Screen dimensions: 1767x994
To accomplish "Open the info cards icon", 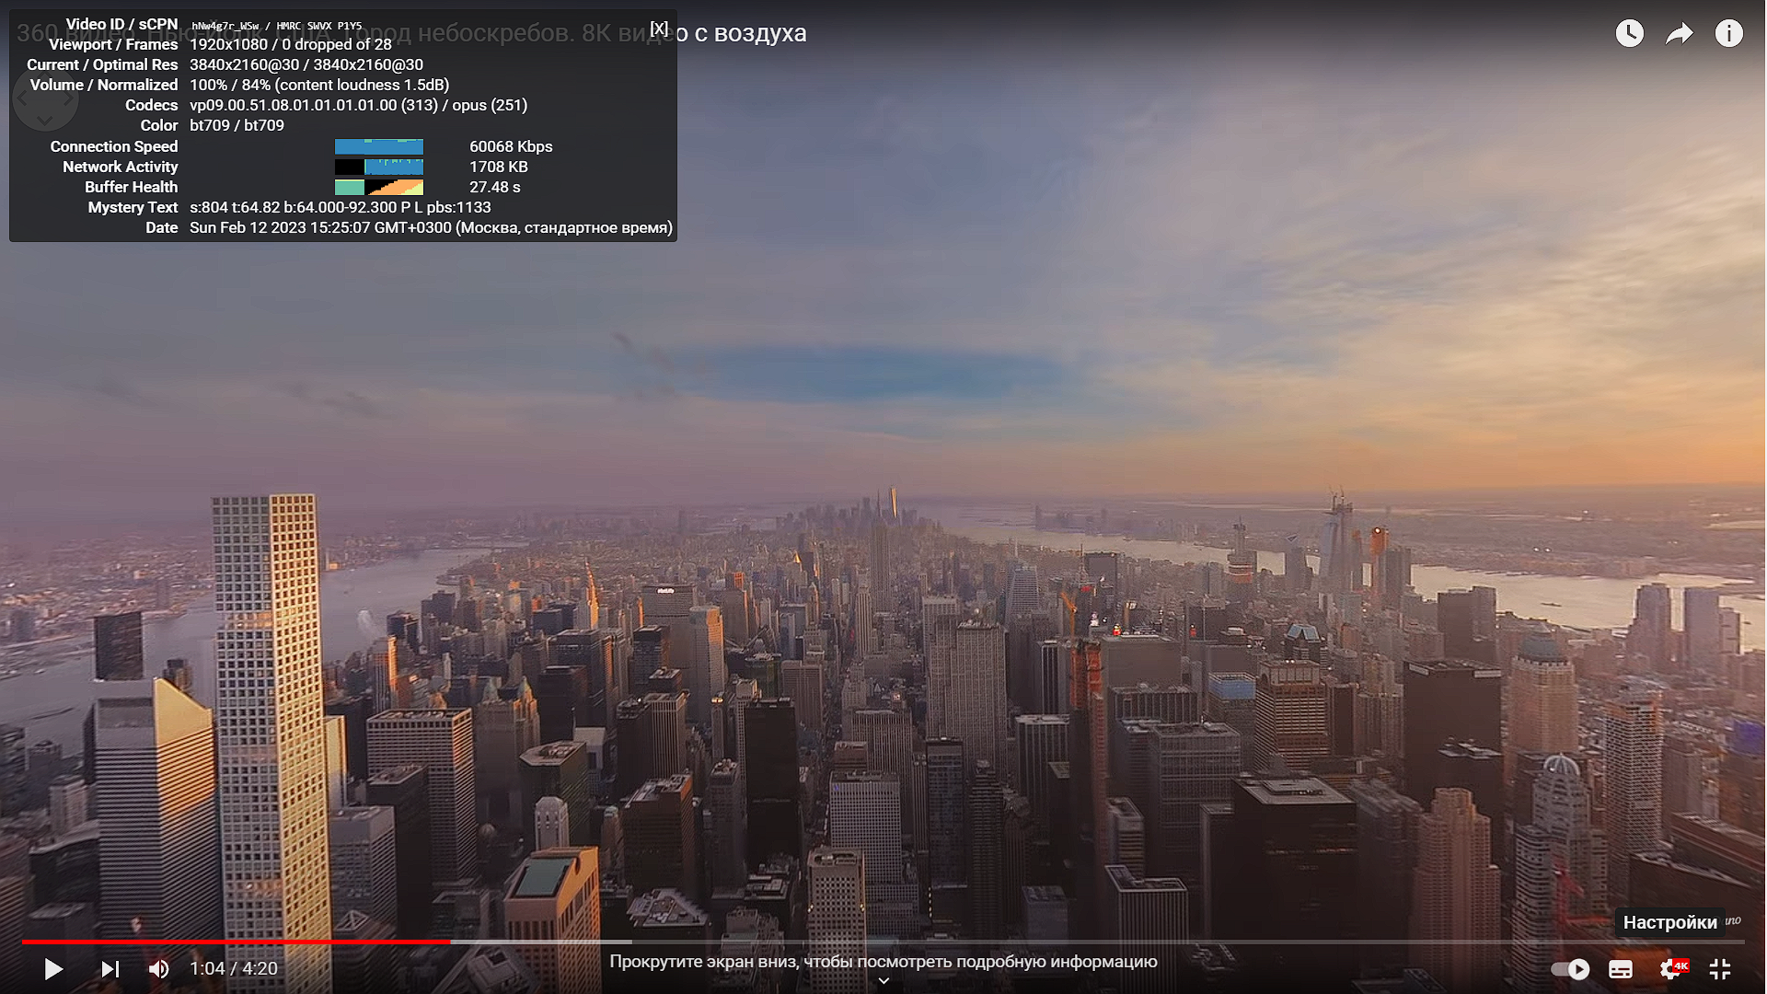I will click(1728, 34).
